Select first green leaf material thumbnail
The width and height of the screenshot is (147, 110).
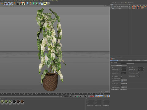2,102
